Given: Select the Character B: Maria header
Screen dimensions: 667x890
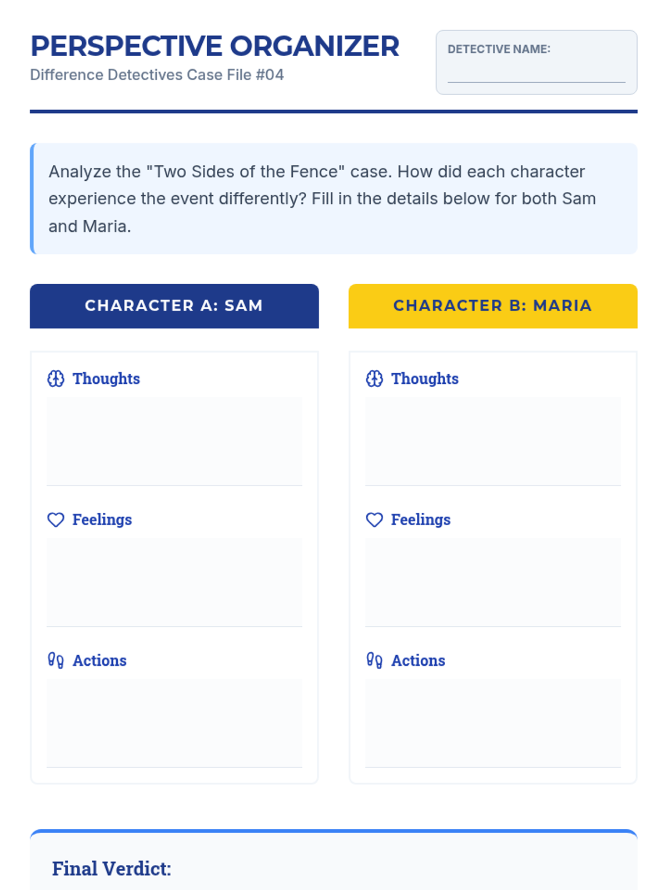Looking at the screenshot, I should [x=493, y=306].
